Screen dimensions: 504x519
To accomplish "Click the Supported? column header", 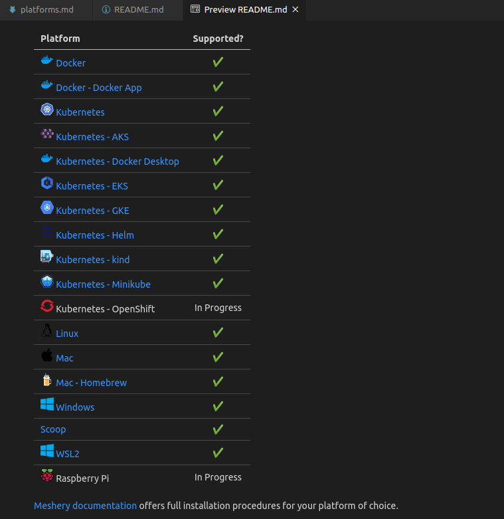I will [218, 39].
